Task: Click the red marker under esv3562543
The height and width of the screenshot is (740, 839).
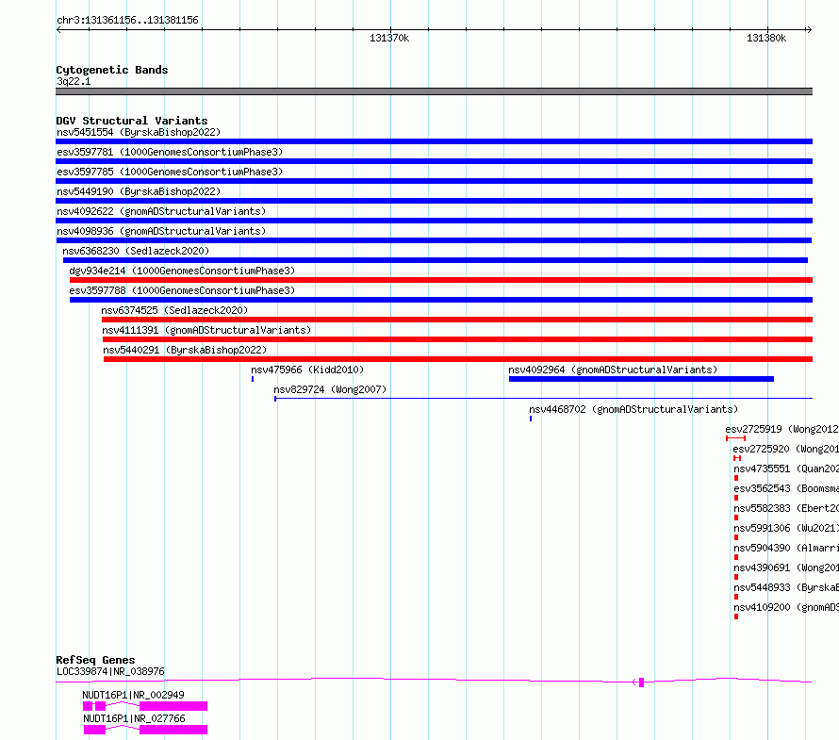Action: (736, 498)
